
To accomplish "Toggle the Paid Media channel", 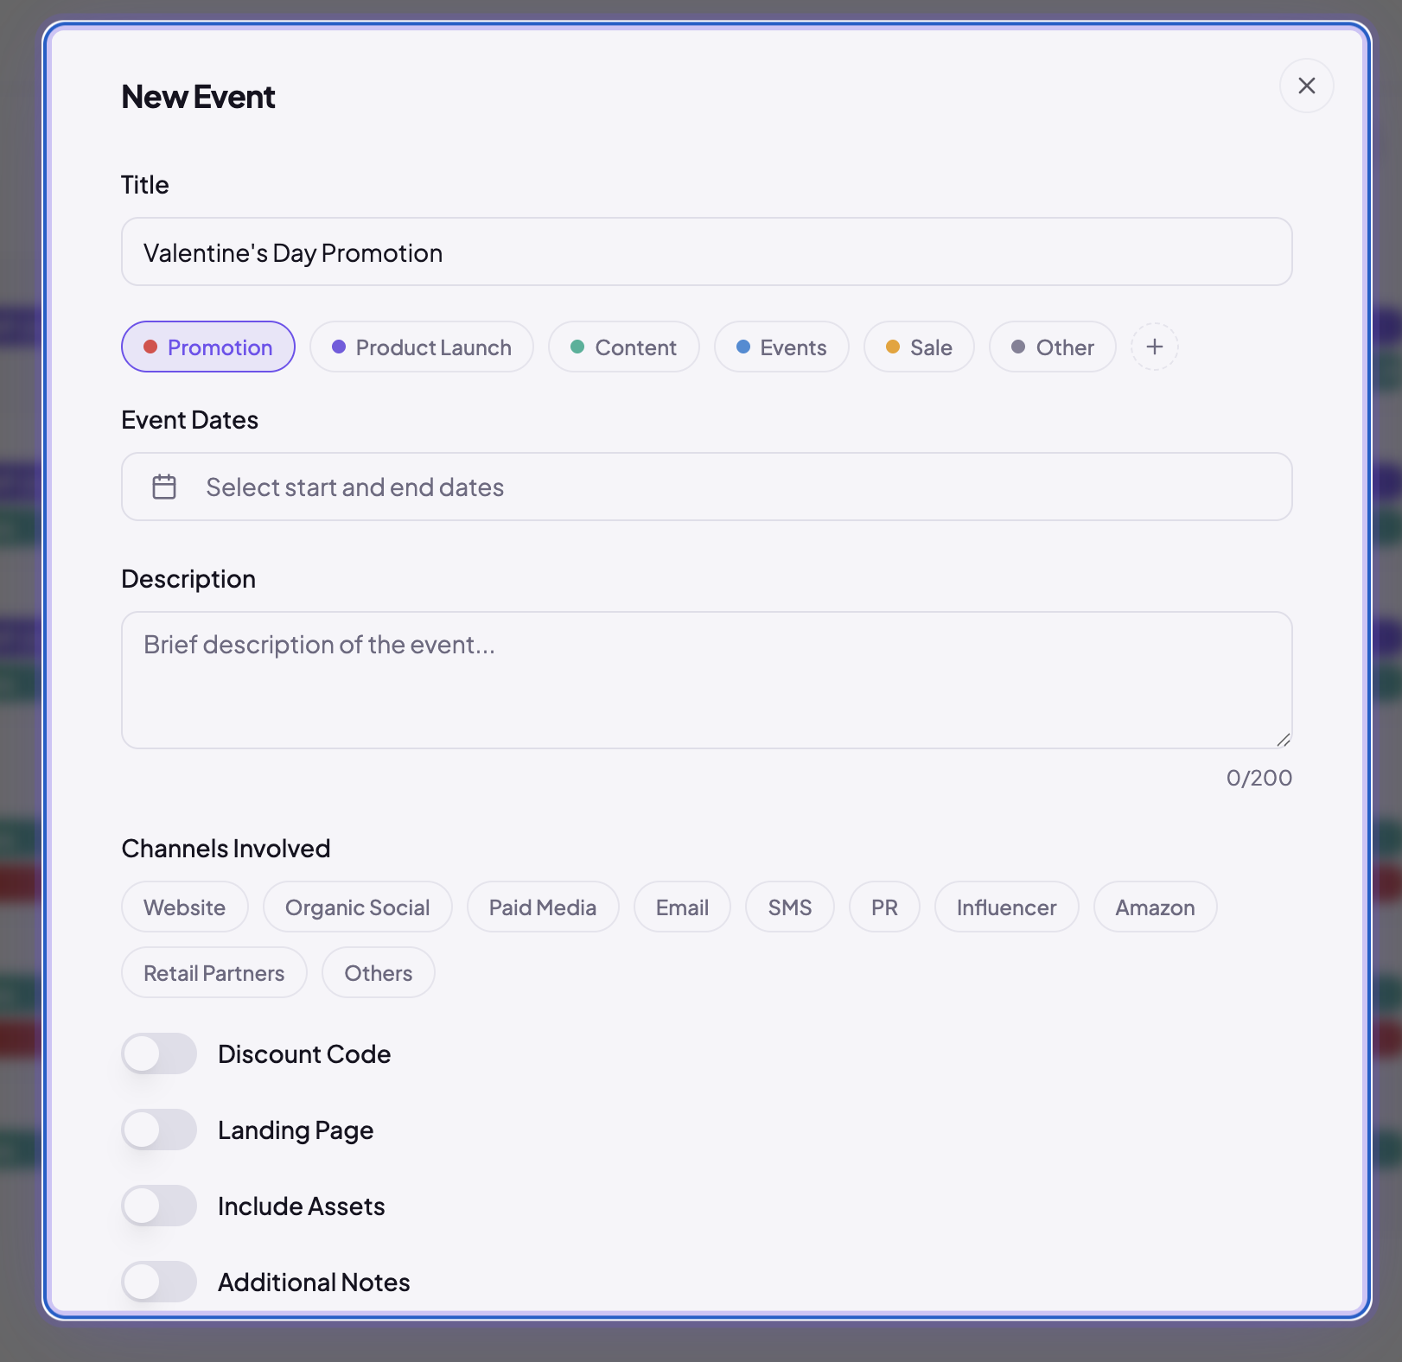I will 543,907.
